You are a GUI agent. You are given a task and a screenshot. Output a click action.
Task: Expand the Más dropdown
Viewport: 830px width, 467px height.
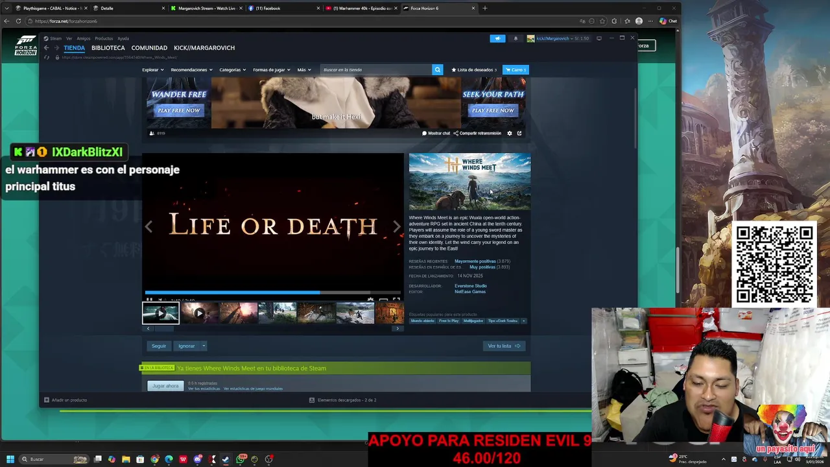pos(304,69)
